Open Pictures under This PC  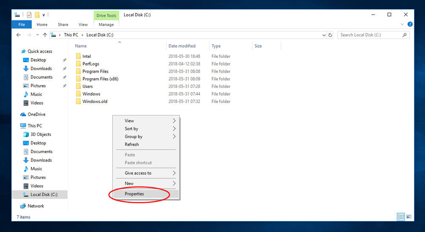38,178
